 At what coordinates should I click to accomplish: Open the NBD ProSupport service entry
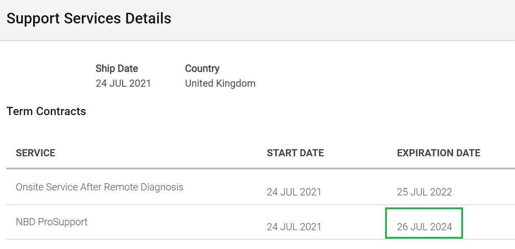coord(51,222)
